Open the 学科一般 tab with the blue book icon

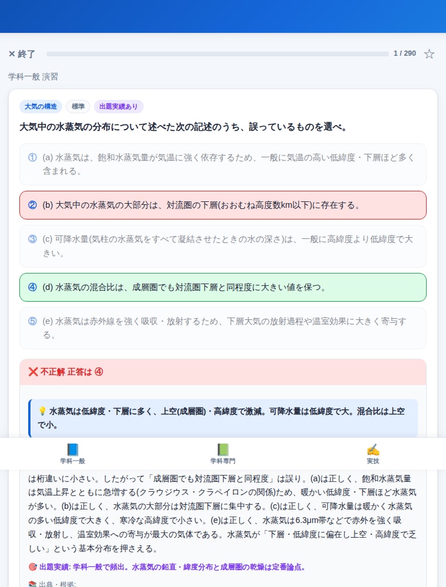click(x=73, y=453)
